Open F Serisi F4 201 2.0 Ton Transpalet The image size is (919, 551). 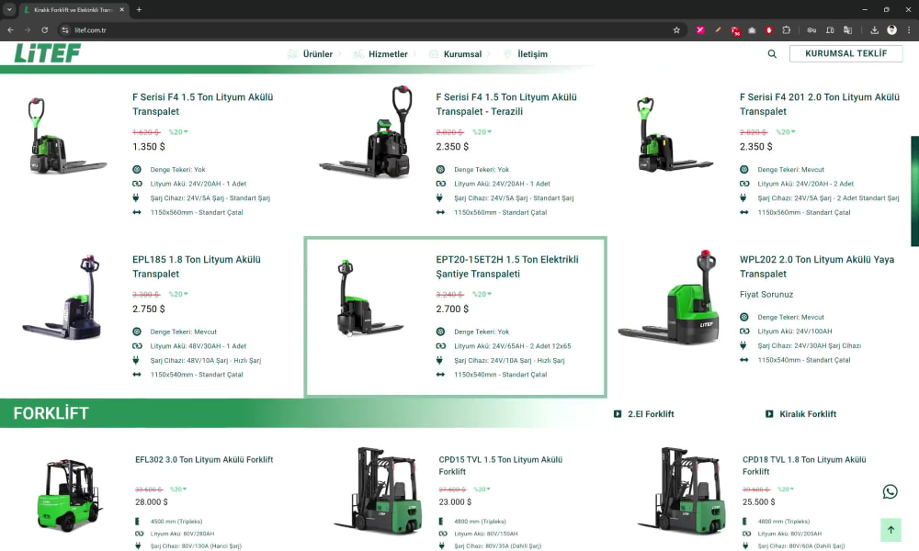tap(820, 104)
